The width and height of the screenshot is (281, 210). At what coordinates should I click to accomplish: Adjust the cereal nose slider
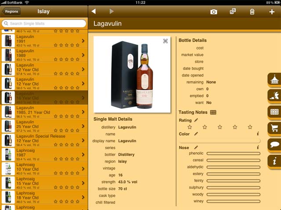click(233, 161)
